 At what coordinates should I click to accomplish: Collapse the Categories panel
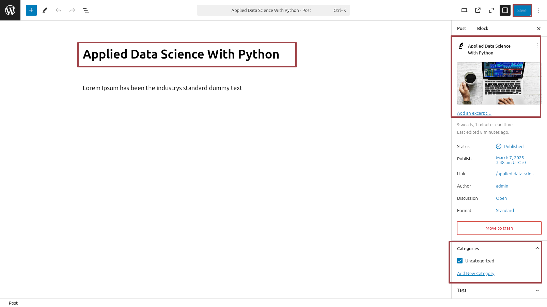click(499, 248)
